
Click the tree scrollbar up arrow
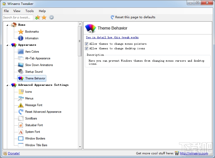click(80, 24)
